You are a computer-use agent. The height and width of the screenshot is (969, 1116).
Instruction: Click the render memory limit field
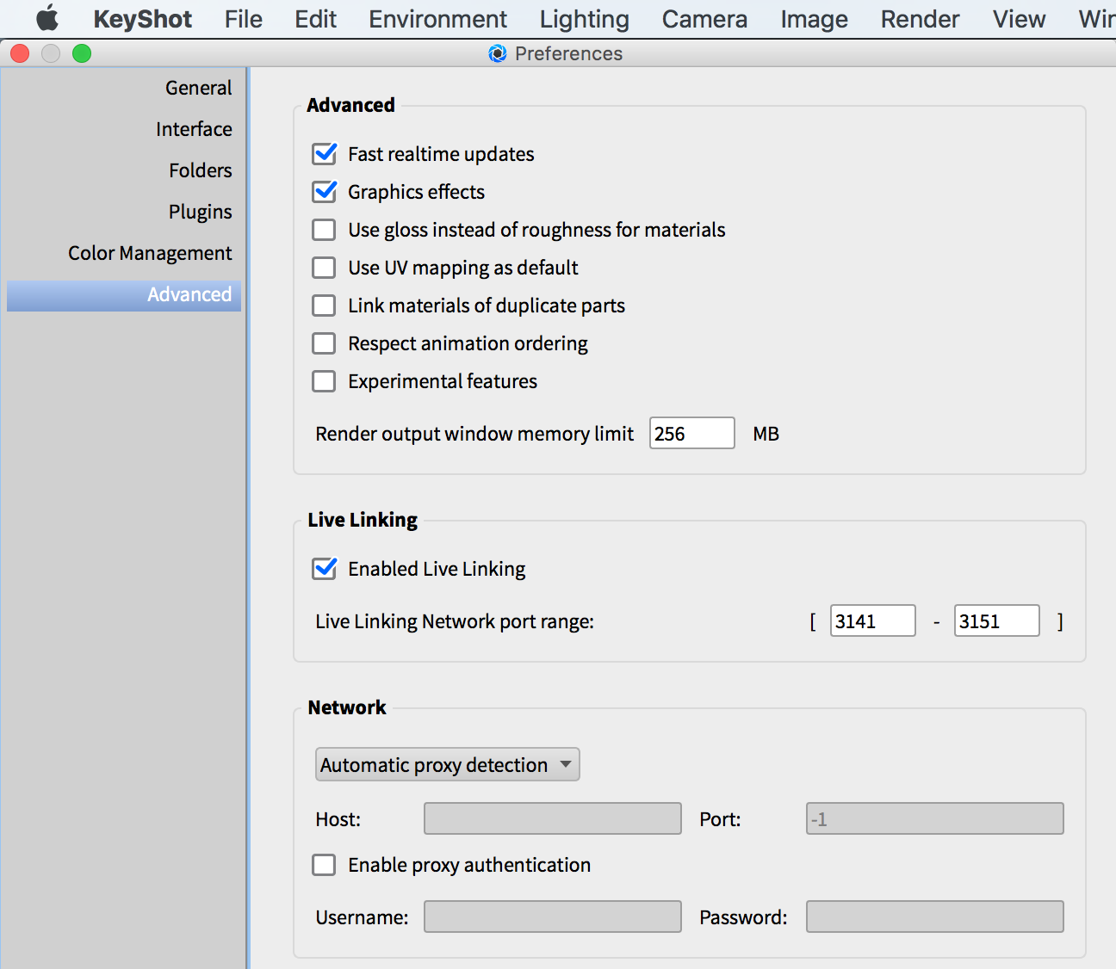click(691, 434)
